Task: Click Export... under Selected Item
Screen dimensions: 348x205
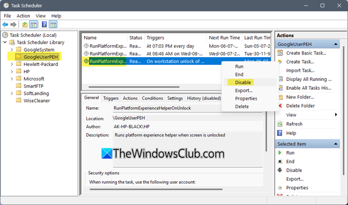Action: click(295, 179)
